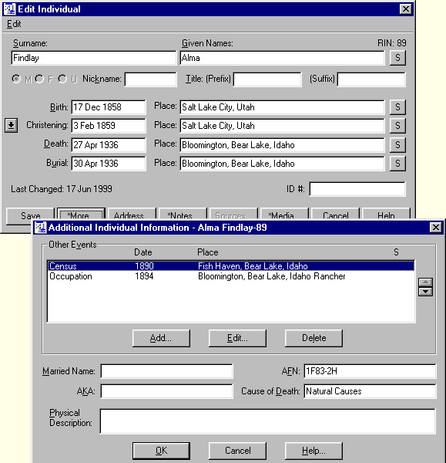The image size is (446, 463).
Task: Open the source S button for Given Names
Action: 397,58
